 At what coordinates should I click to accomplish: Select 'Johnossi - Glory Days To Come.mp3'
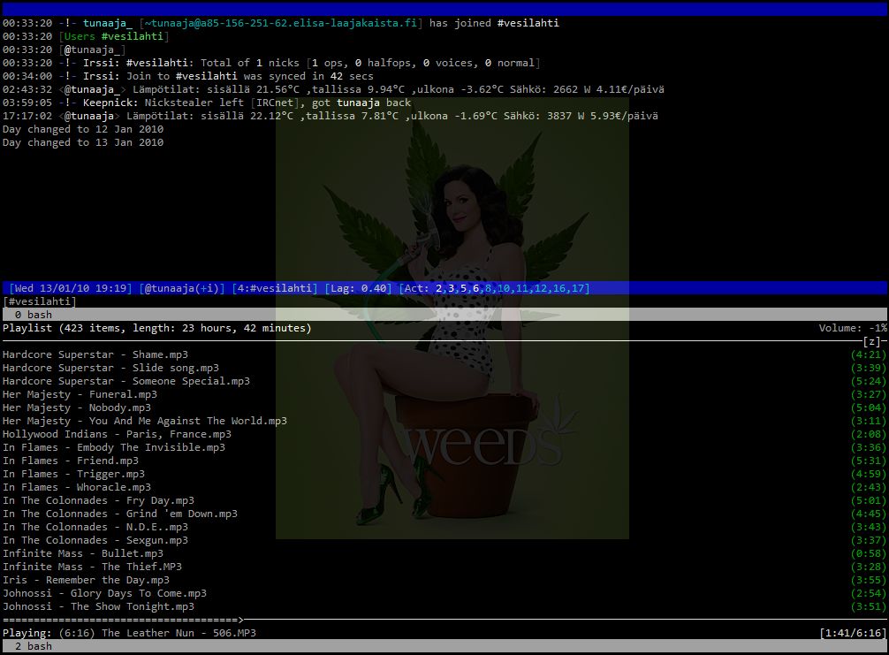[104, 593]
